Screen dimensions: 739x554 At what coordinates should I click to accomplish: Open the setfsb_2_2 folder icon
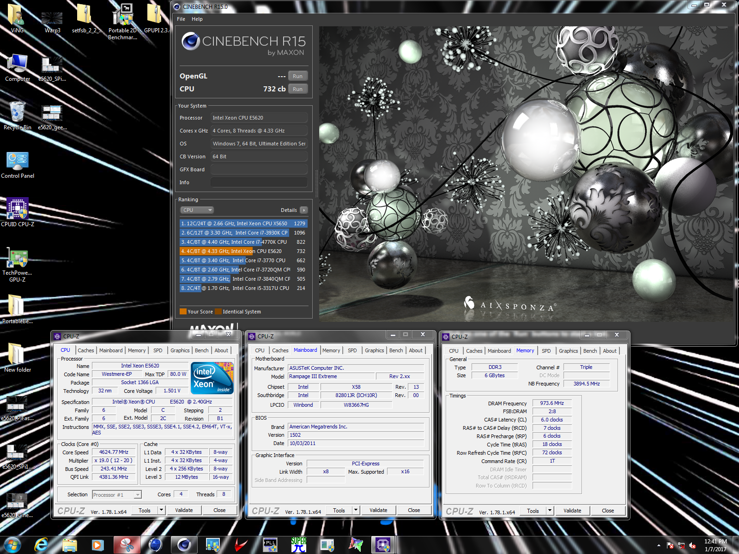coord(87,18)
